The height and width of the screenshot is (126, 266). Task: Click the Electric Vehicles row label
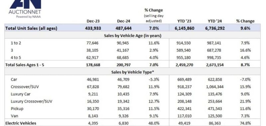point(21,123)
